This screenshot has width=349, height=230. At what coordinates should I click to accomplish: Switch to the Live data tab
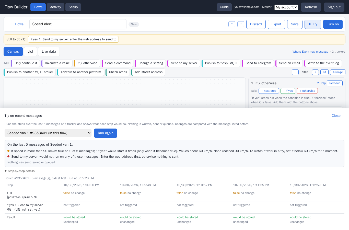point(49,52)
